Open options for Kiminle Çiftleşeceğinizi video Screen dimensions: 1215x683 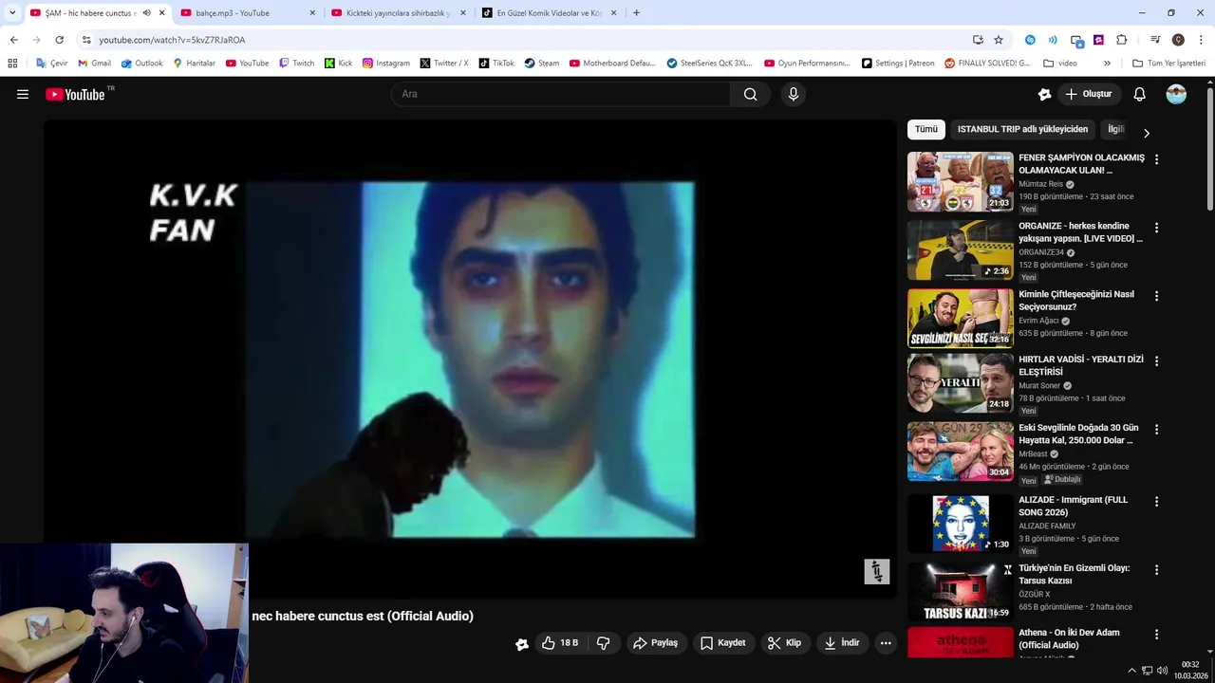point(1156,296)
